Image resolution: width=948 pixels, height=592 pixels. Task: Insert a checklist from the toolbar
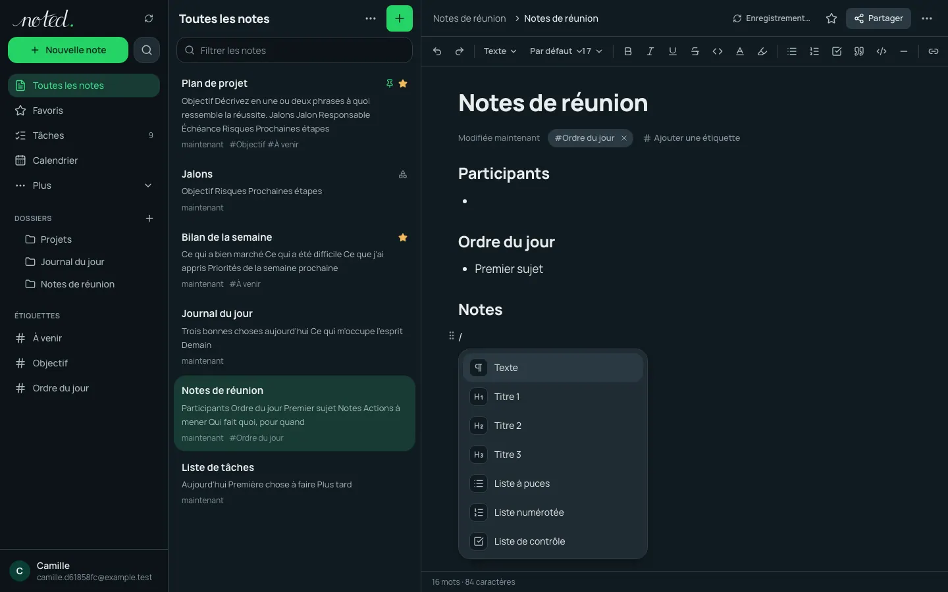point(837,51)
